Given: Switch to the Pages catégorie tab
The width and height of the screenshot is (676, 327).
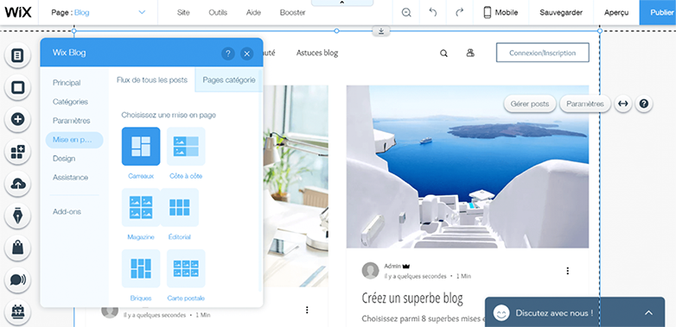Looking at the screenshot, I should point(229,80).
